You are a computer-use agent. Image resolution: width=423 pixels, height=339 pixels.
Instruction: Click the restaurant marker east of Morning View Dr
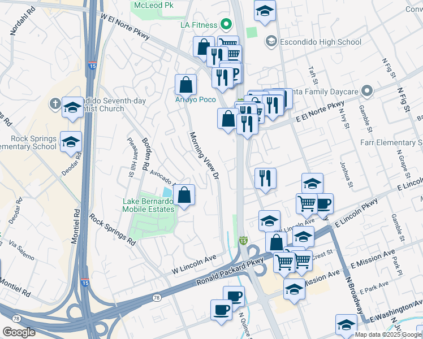pyautogui.click(x=265, y=179)
